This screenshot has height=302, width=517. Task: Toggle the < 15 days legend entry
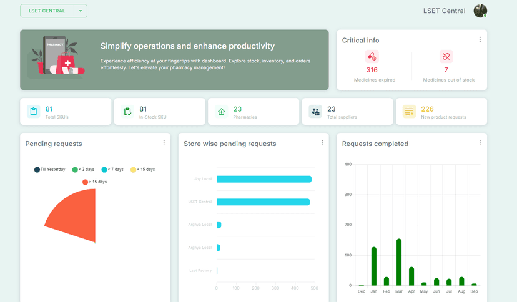tap(143, 170)
